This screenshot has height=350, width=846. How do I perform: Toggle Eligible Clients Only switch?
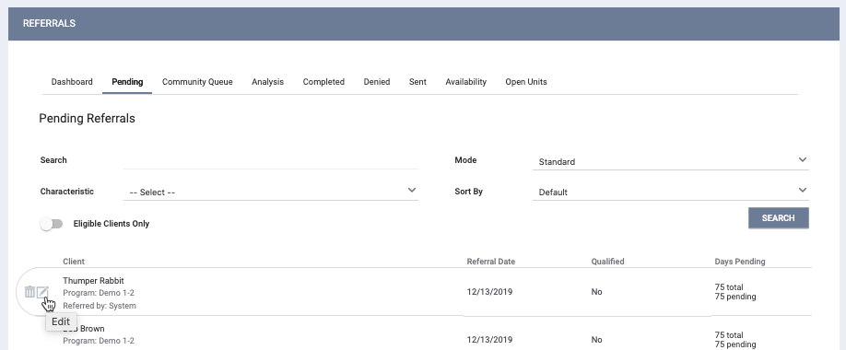pyautogui.click(x=52, y=224)
